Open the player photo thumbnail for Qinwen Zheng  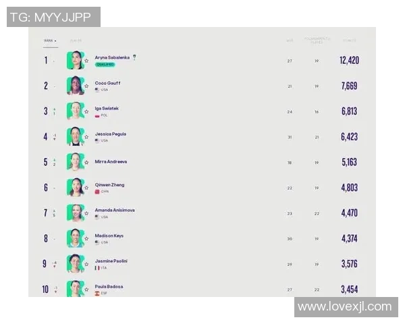point(75,188)
